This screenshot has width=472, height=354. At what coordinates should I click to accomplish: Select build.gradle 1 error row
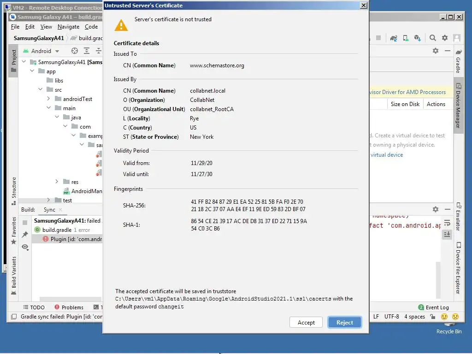(66, 230)
